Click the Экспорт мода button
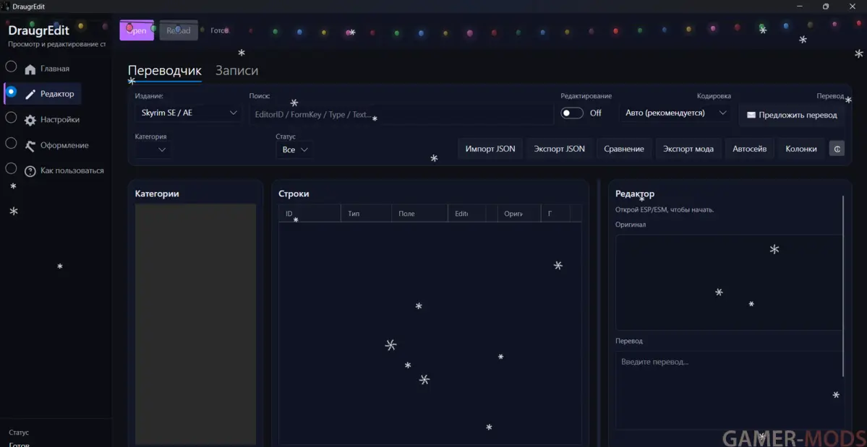The height and width of the screenshot is (447, 867). pos(688,149)
